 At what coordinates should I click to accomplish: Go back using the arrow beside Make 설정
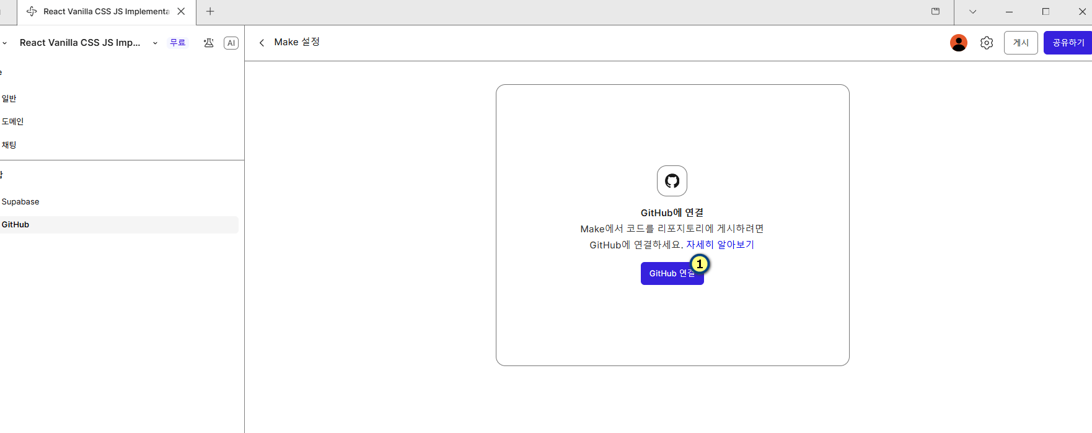(262, 43)
